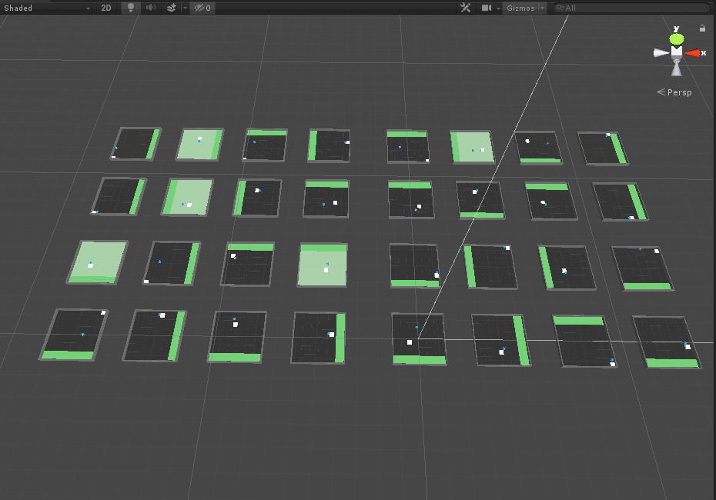Viewport: 716px width, 500px height.
Task: Toggle scene lighting lightbulb icon
Action: point(131,8)
